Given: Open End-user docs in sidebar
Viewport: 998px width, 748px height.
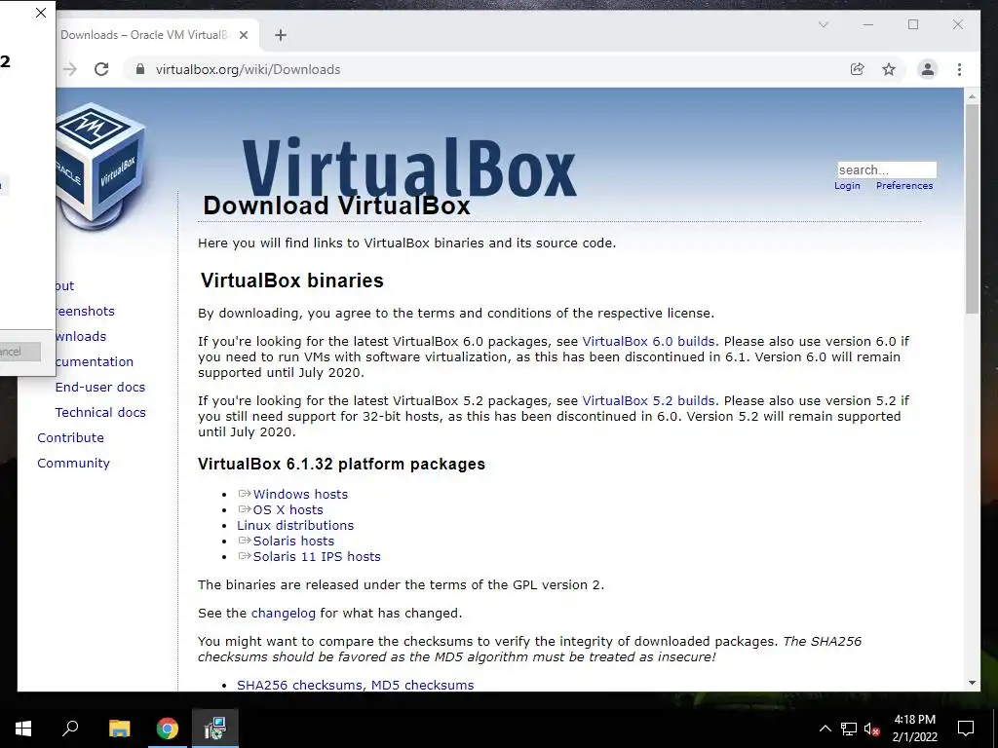Looking at the screenshot, I should click(x=100, y=388).
